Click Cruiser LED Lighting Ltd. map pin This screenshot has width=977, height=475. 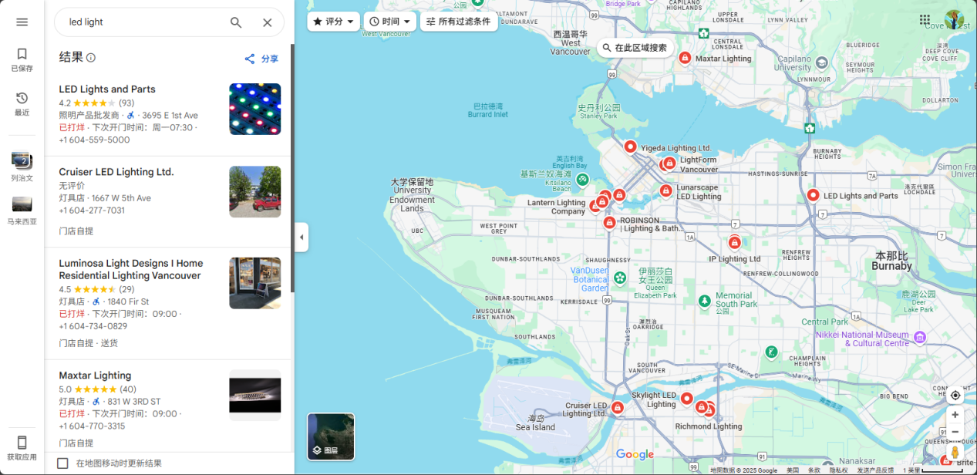617,407
